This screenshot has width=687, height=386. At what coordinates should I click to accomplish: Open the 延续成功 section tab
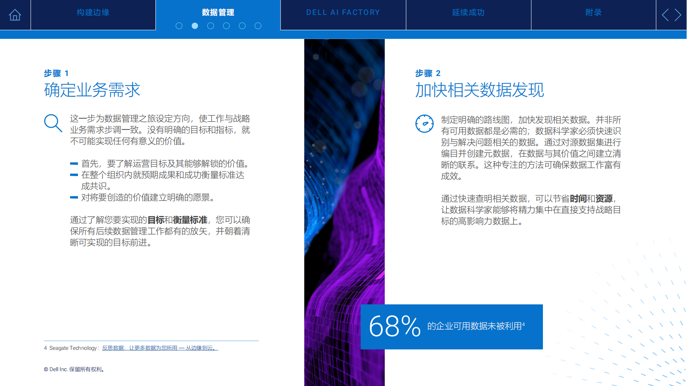[468, 12]
